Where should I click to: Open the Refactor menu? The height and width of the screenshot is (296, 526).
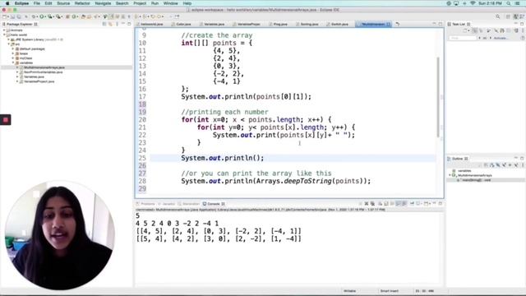click(x=82, y=3)
